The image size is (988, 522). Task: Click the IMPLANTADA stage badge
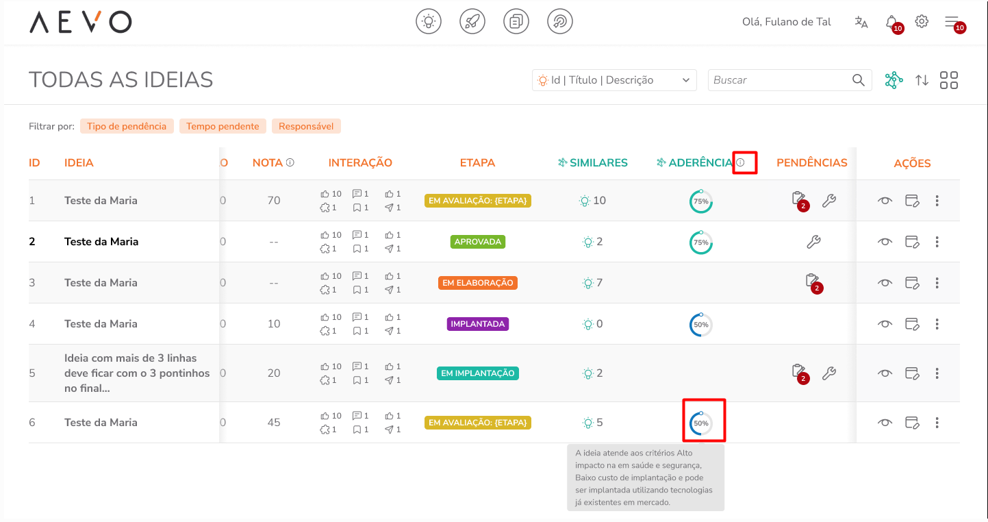478,324
